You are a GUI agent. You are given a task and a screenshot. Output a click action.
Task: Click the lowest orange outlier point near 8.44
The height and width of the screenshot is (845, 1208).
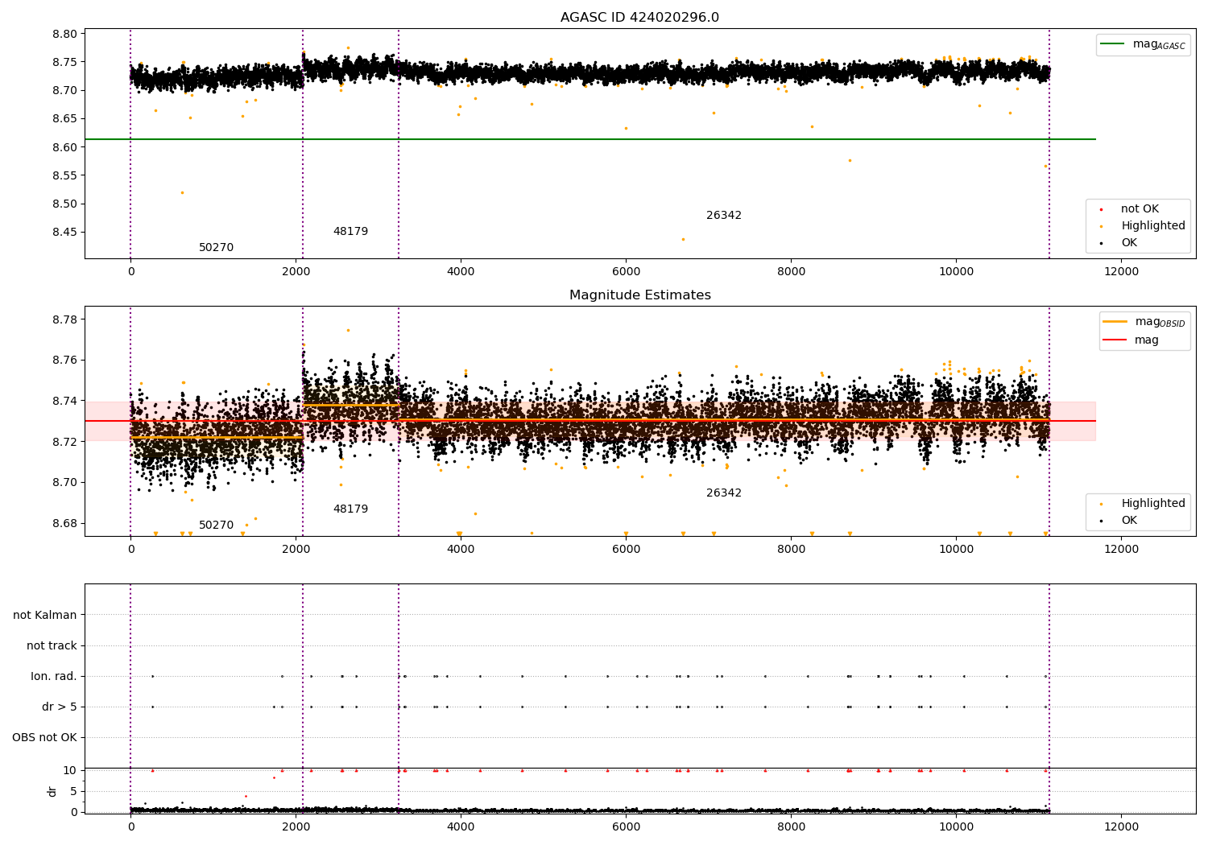coord(683,239)
